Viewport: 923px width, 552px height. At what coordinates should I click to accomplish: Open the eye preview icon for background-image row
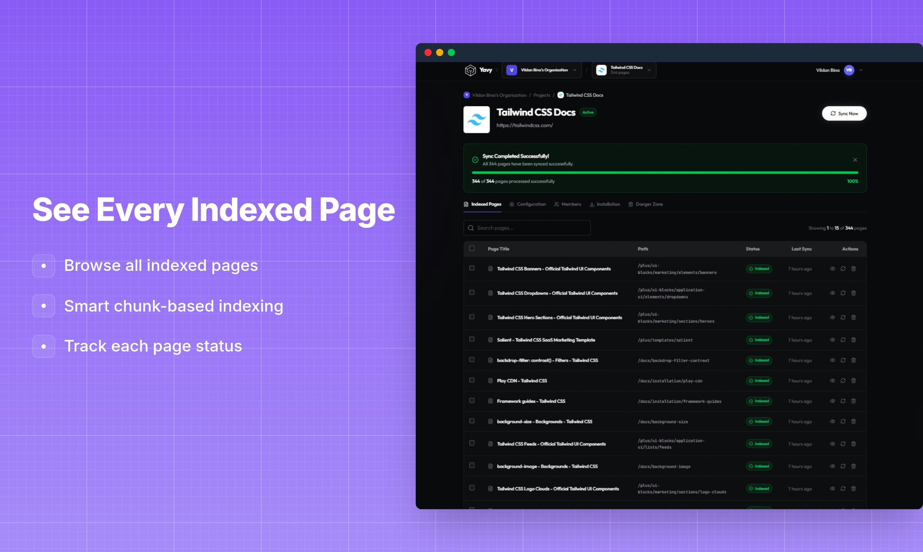[x=832, y=466]
